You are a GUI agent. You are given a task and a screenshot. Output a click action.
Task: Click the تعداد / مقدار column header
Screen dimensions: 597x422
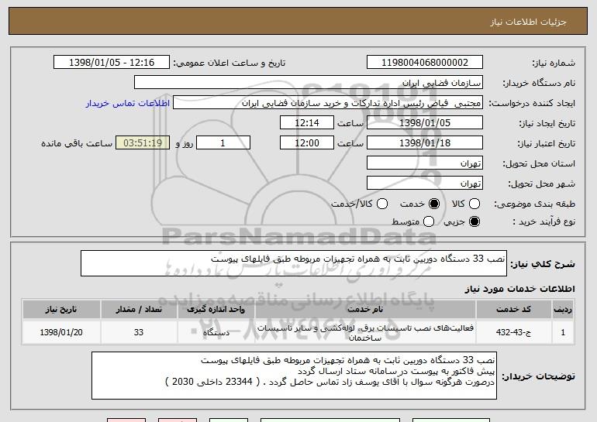[x=139, y=310]
